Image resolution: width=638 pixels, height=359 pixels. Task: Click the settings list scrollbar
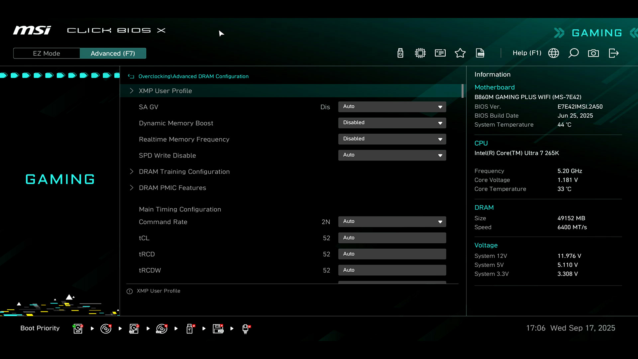click(x=463, y=91)
